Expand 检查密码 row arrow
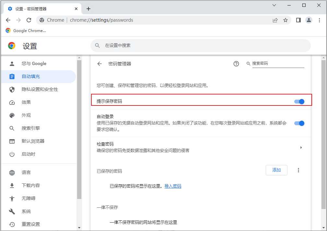Viewport: 327px width, 231px height. 301,148
